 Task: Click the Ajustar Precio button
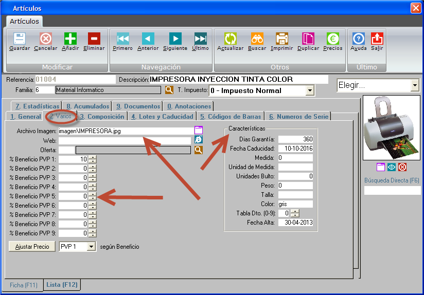tap(32, 247)
